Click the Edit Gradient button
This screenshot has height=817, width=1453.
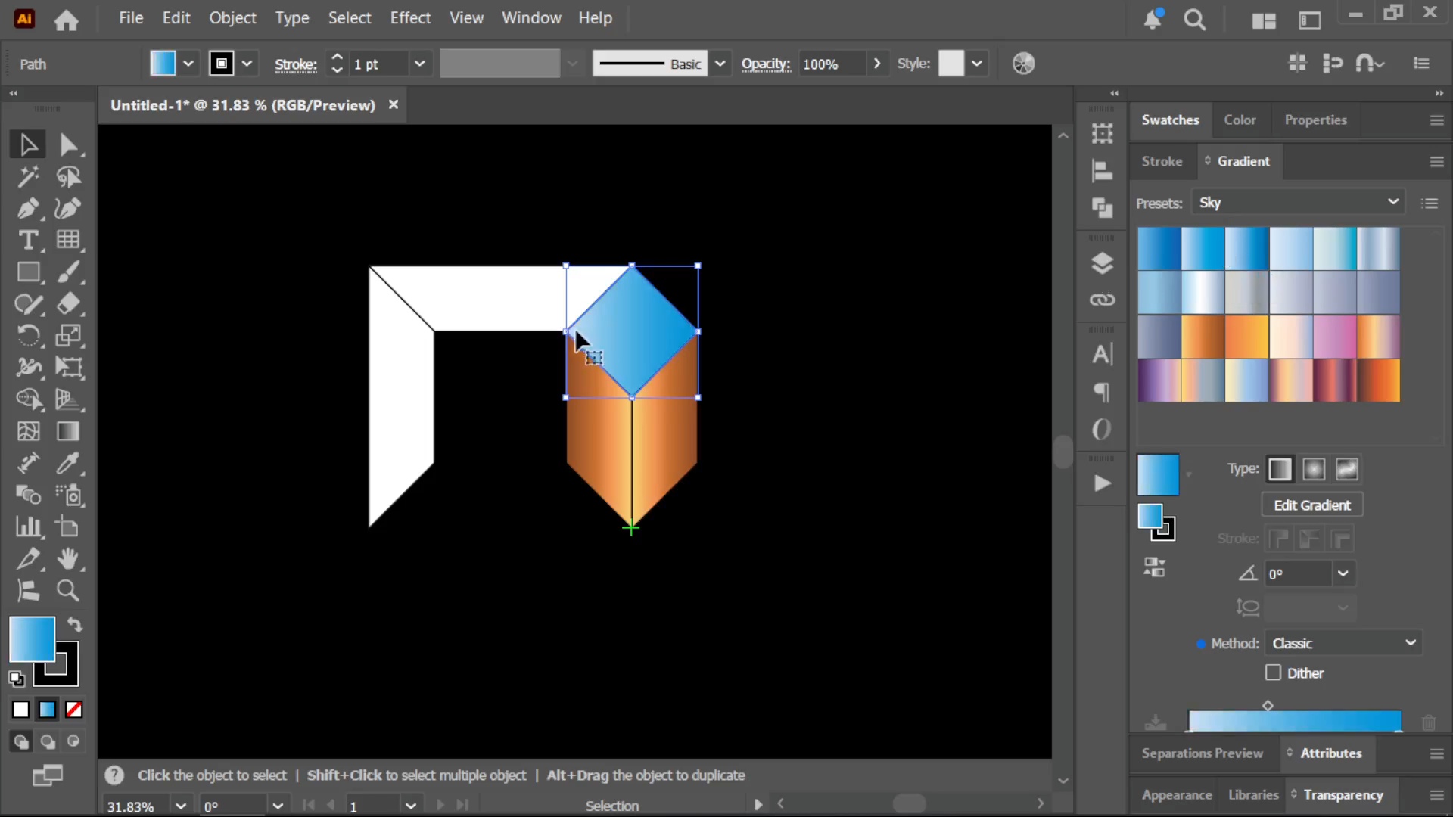[x=1311, y=505]
